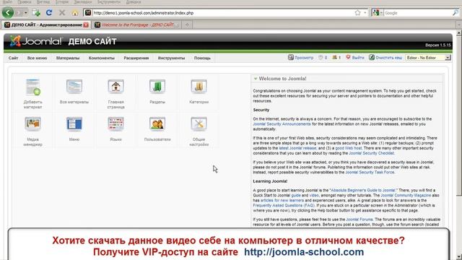Open the Помощь menu

coord(202,58)
